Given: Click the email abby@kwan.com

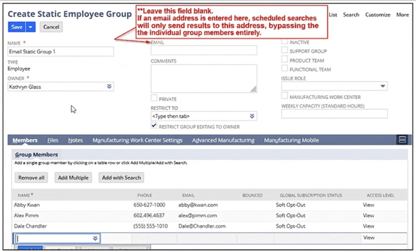Looking at the screenshot, I should point(198,205).
